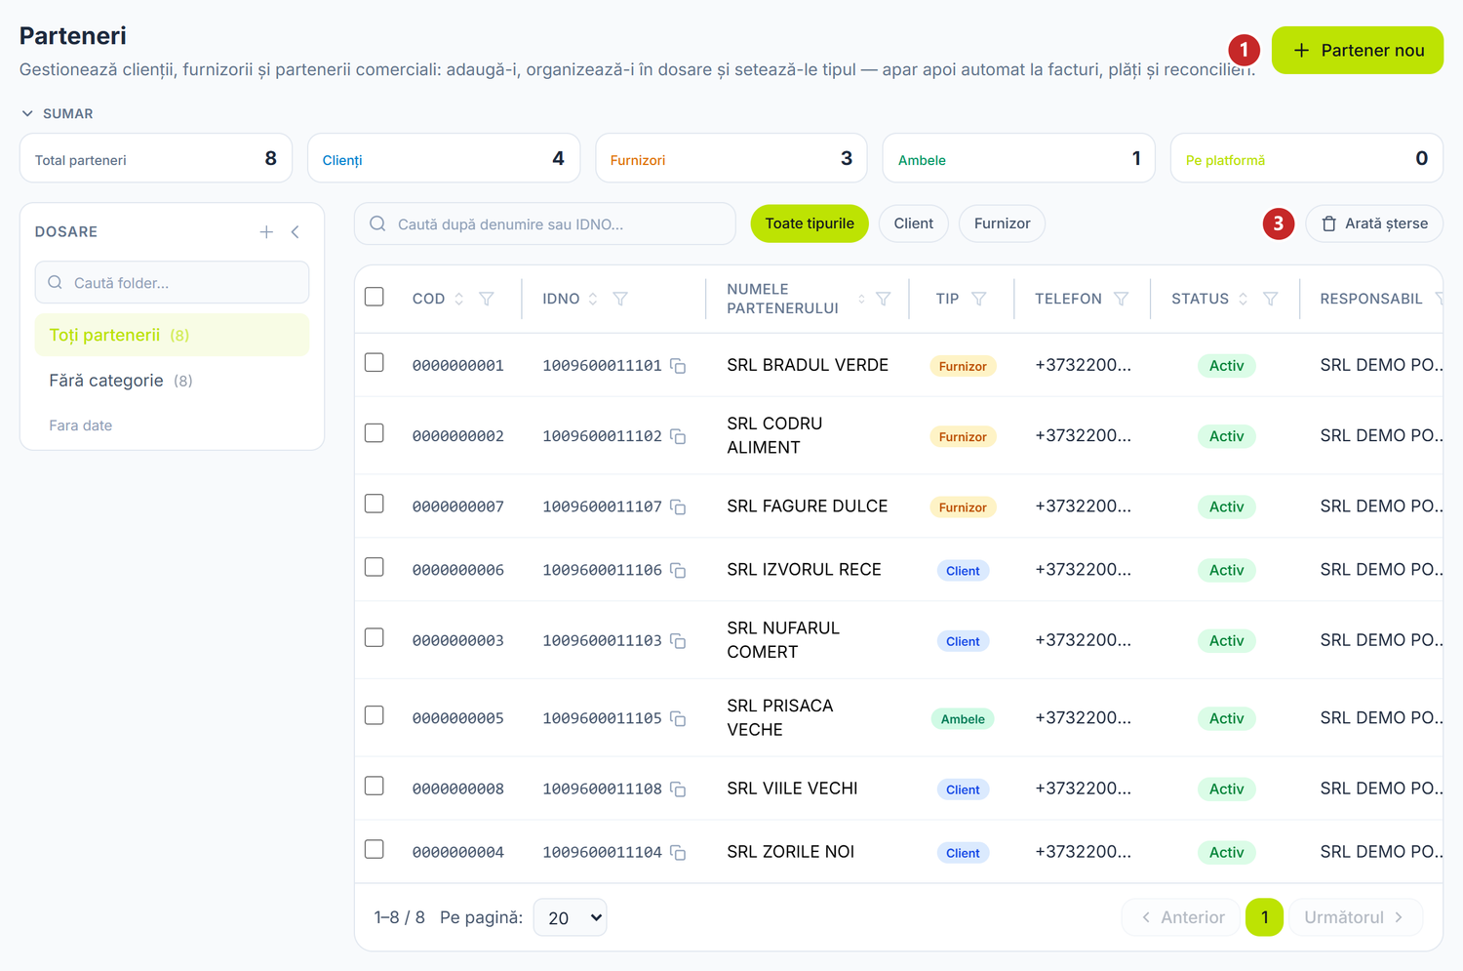
Task: Select the SRL BRADUL VERDE row checkbox
Action: pyautogui.click(x=375, y=363)
